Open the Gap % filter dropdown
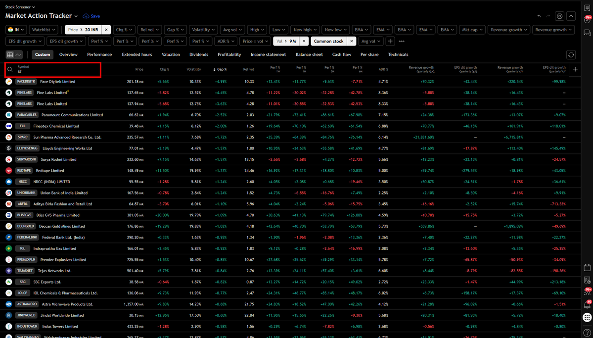This screenshot has height=338, width=593. coord(176,30)
